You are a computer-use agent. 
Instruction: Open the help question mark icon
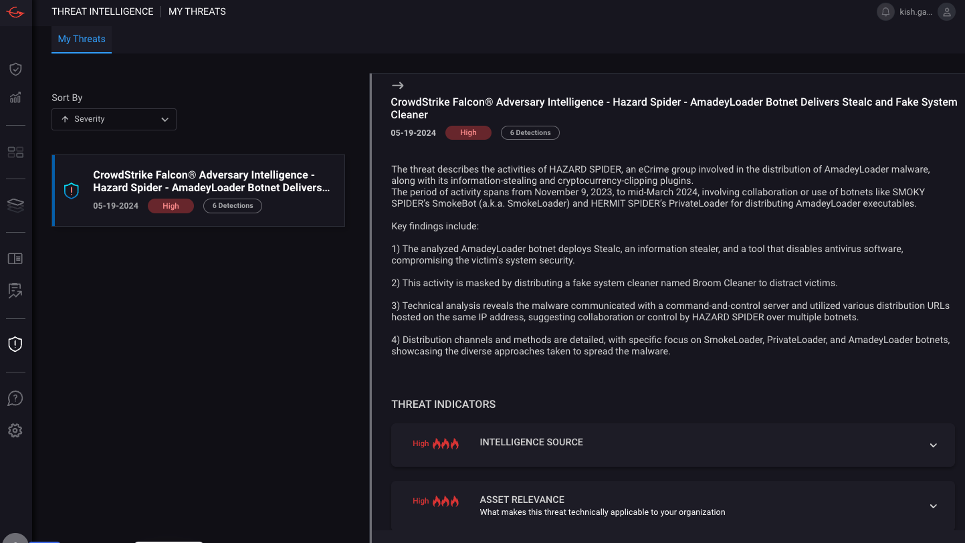(15, 399)
